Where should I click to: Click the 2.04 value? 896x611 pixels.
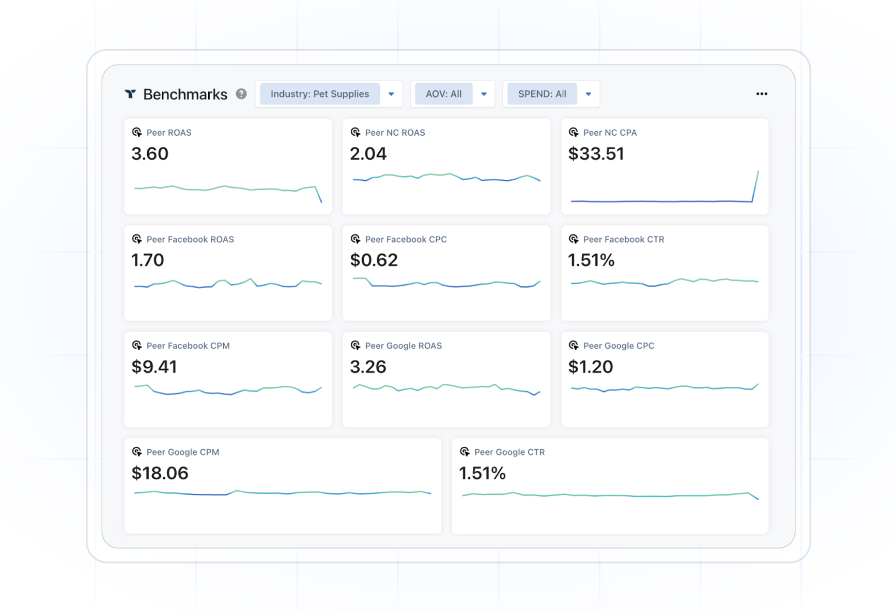(368, 154)
